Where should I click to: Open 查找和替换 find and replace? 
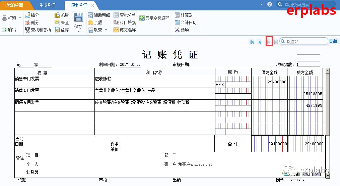(38, 30)
